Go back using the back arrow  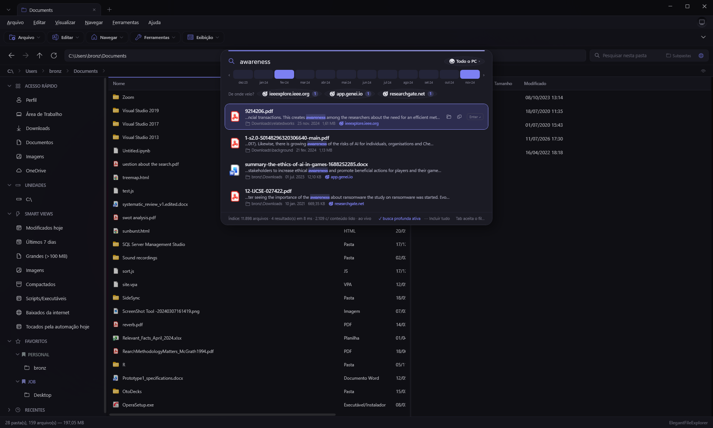pyautogui.click(x=12, y=56)
